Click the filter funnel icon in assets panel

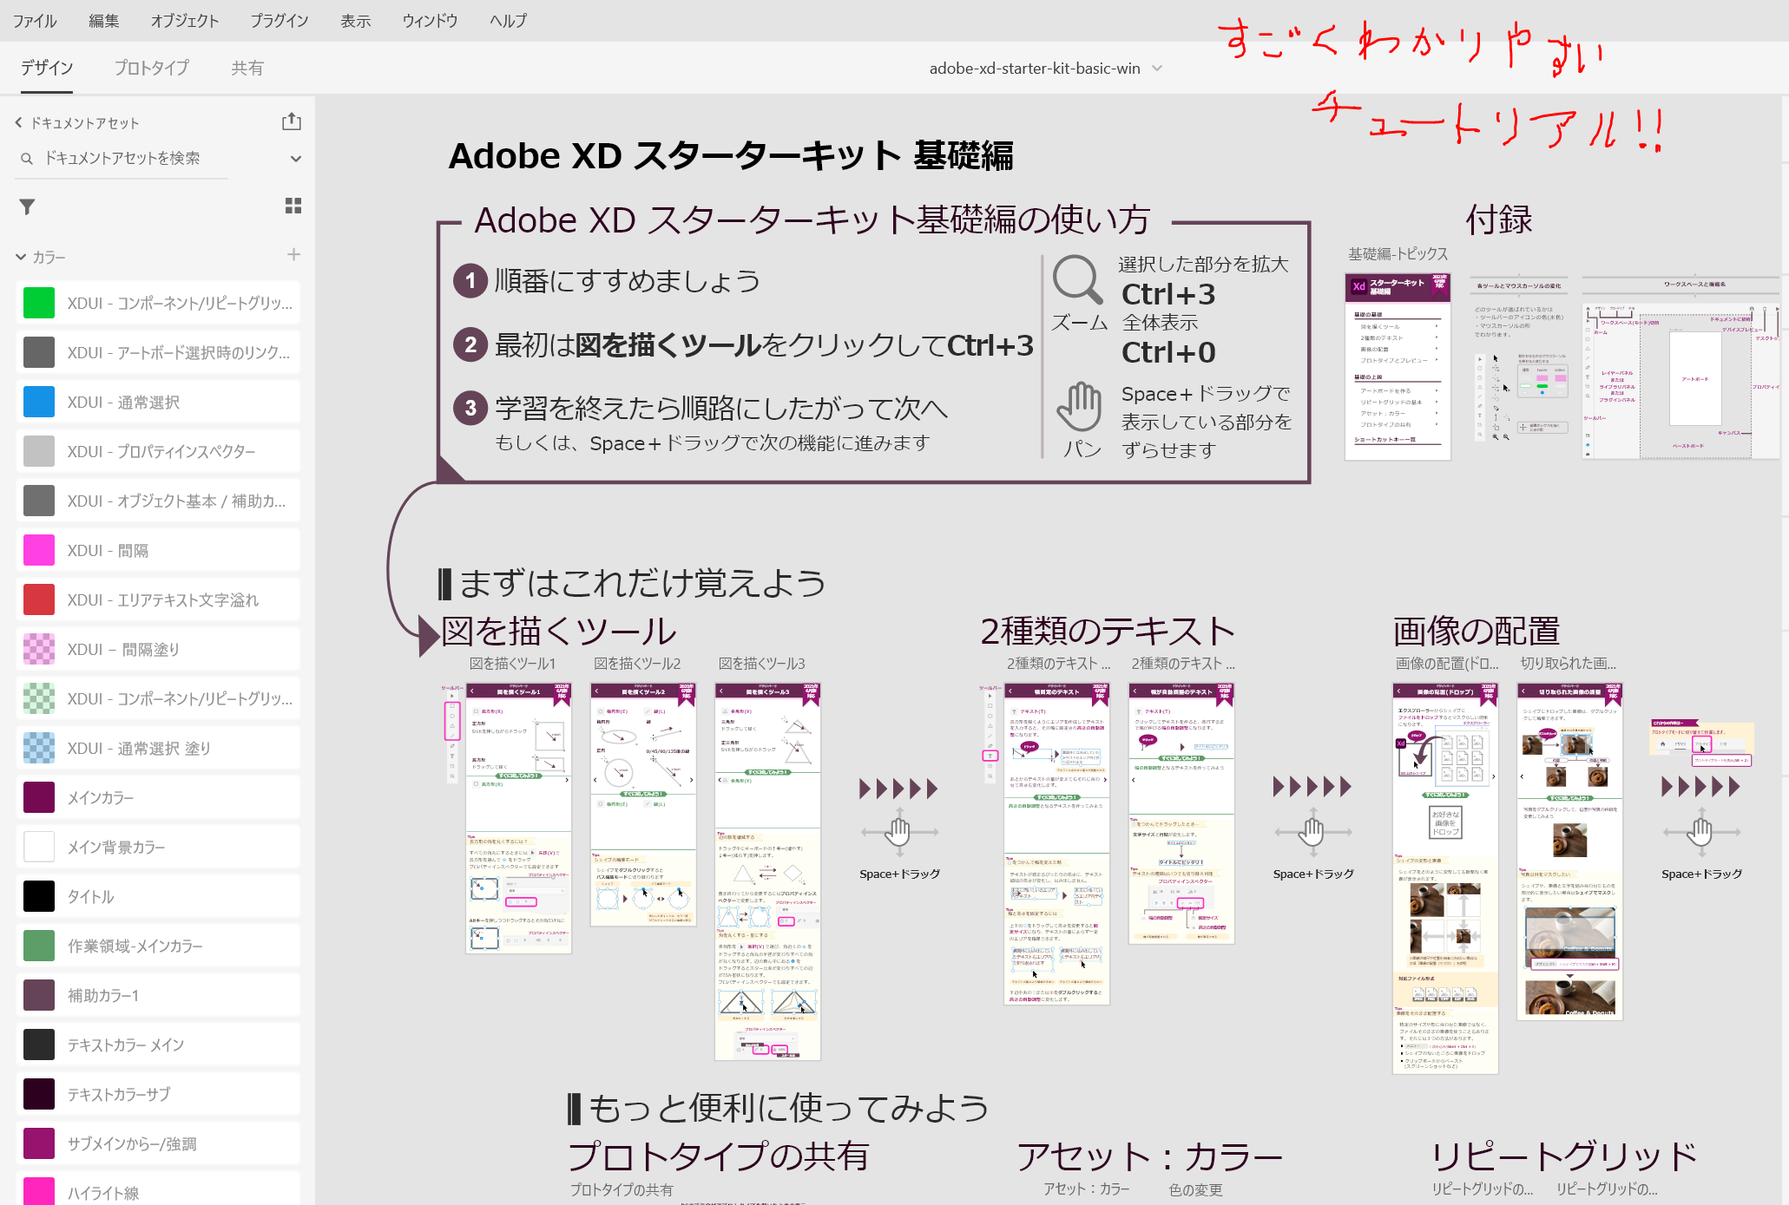pyautogui.click(x=27, y=206)
